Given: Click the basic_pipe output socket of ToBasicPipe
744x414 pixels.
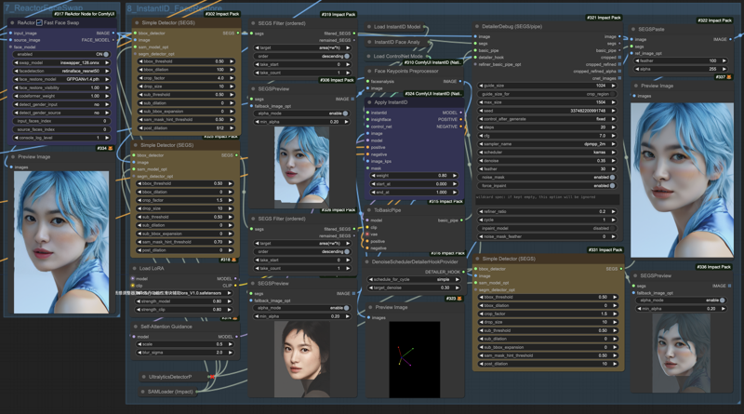Looking at the screenshot, I should coord(461,220).
